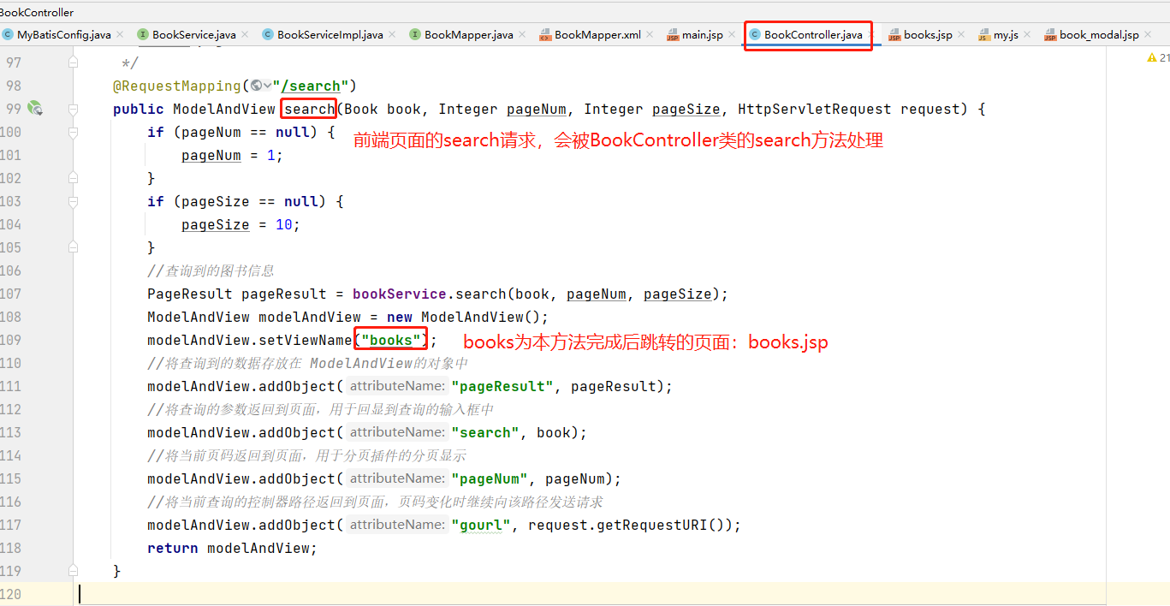
Task: Click the globe URL icon beside "/search"
Action: (256, 86)
